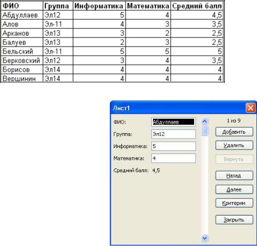
Task: Click the Группа cell in Борисов's row
Action: click(58, 70)
